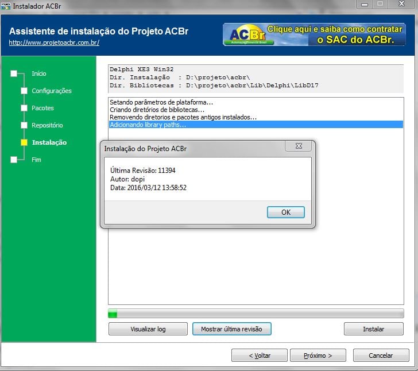Select log line 'Removendo diretorios e pacotes antigos'
The width and height of the screenshot is (418, 371).
click(256, 117)
